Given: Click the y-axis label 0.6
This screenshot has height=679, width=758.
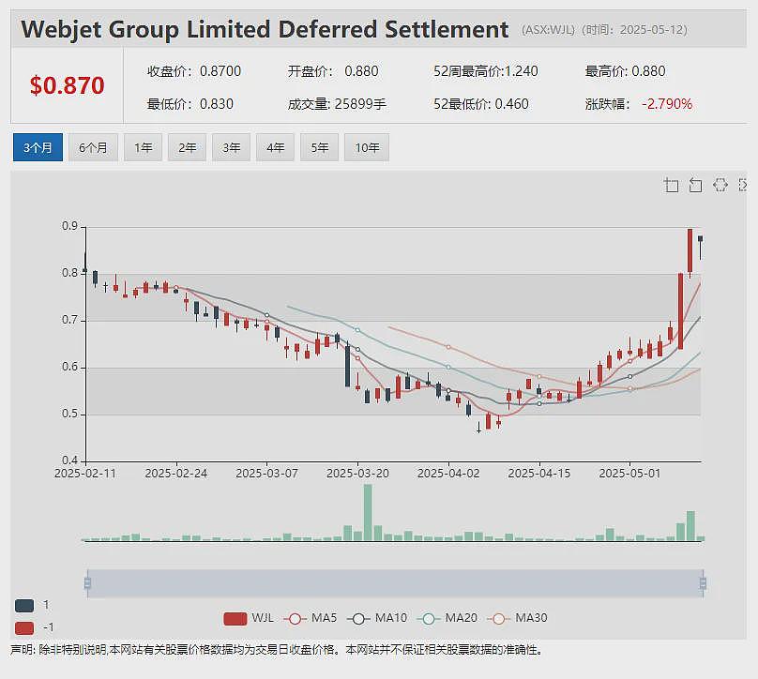Looking at the screenshot, I should pyautogui.click(x=69, y=367).
